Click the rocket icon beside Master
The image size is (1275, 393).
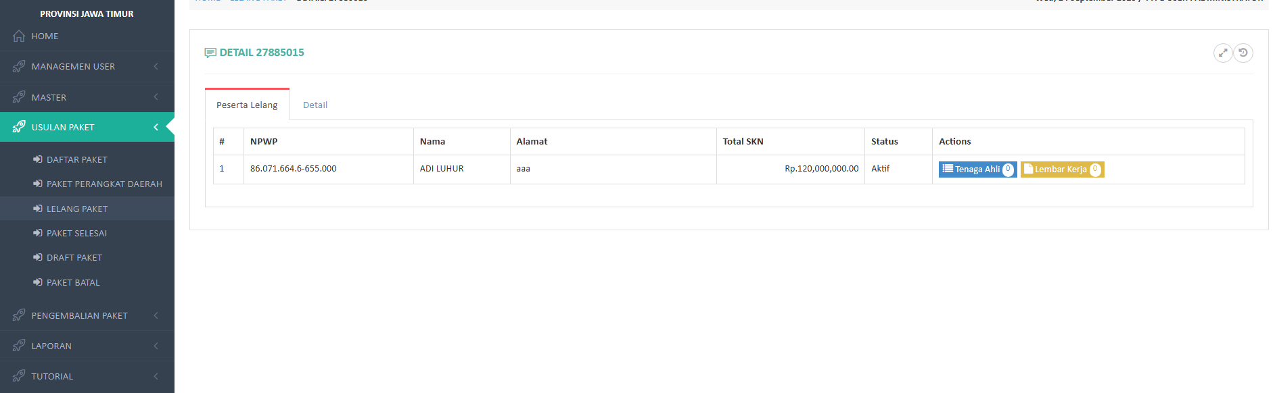[x=19, y=97]
